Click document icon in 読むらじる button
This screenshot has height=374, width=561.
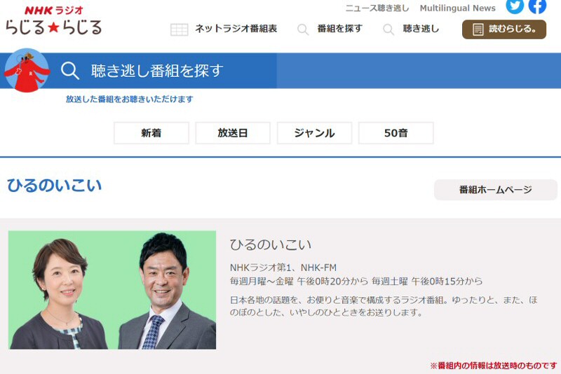478,29
